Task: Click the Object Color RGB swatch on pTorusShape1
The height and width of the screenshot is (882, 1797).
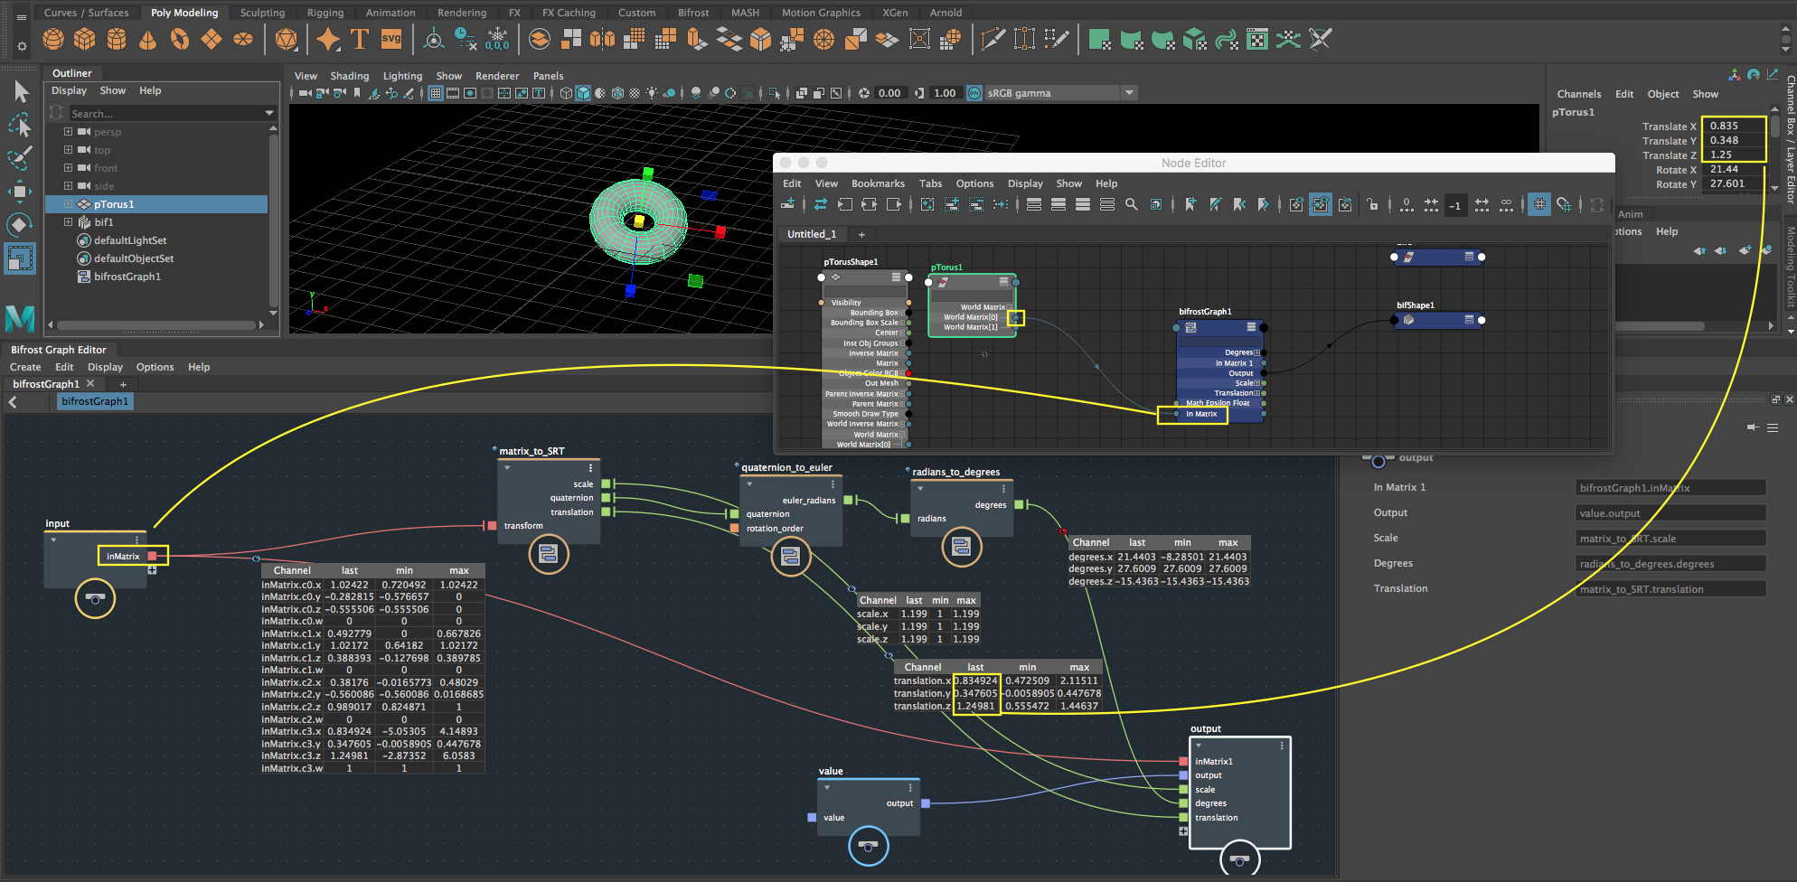Action: [x=908, y=372]
